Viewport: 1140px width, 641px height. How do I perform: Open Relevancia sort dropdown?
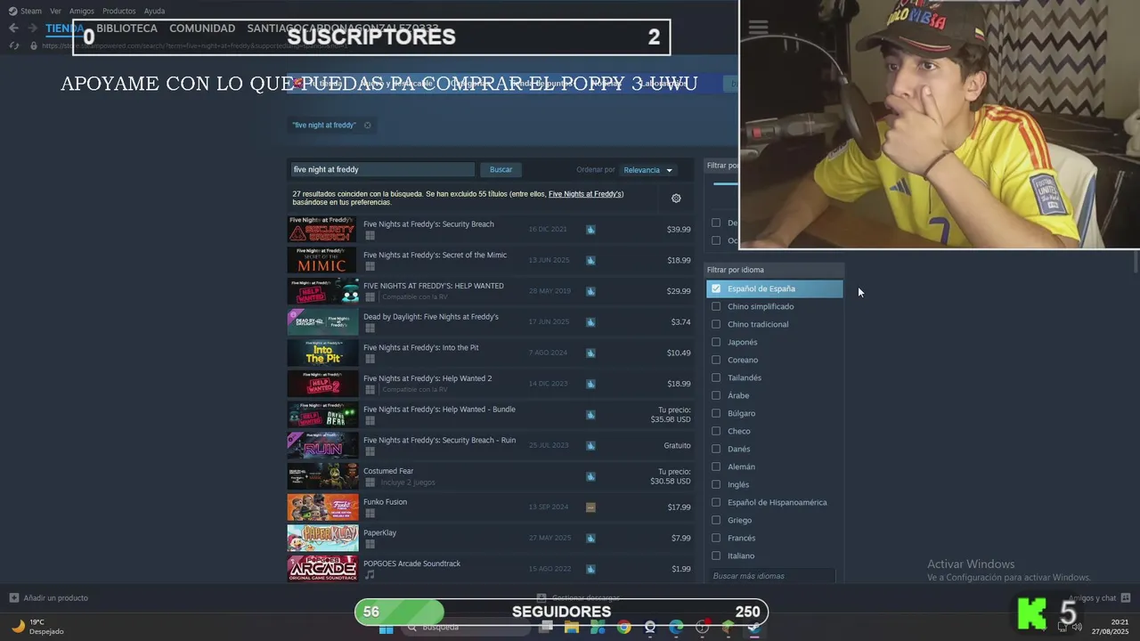click(x=647, y=170)
